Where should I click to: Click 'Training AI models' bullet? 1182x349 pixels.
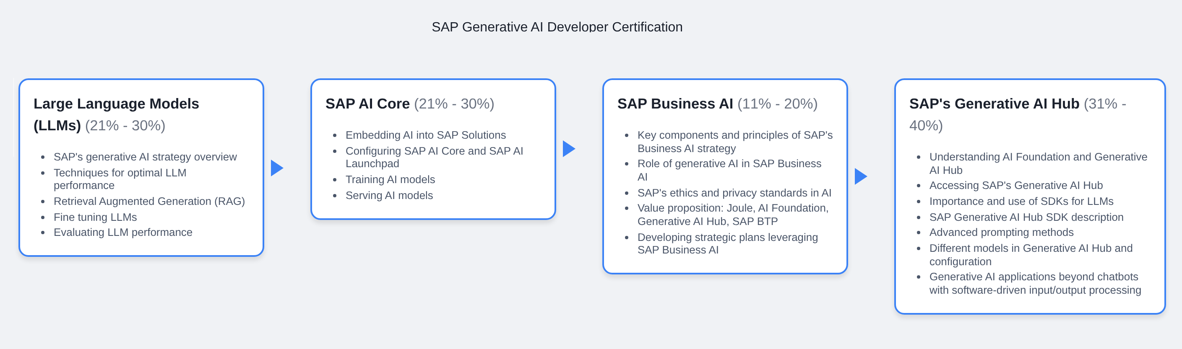390,179
